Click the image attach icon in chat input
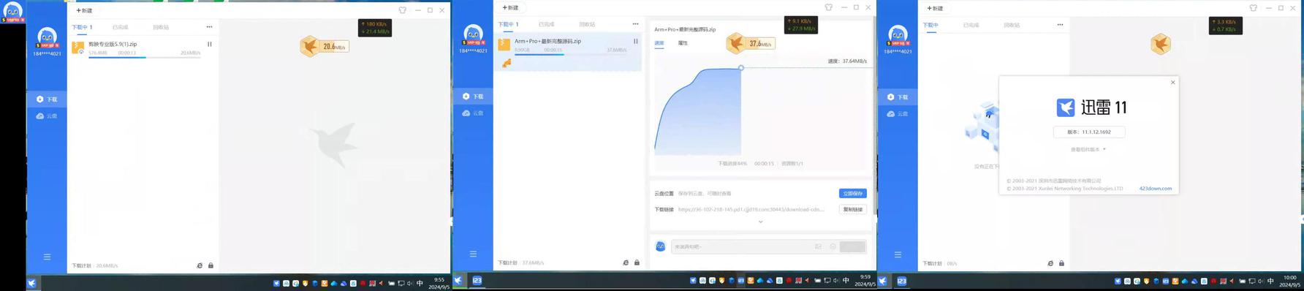1304x291 pixels. [x=818, y=246]
